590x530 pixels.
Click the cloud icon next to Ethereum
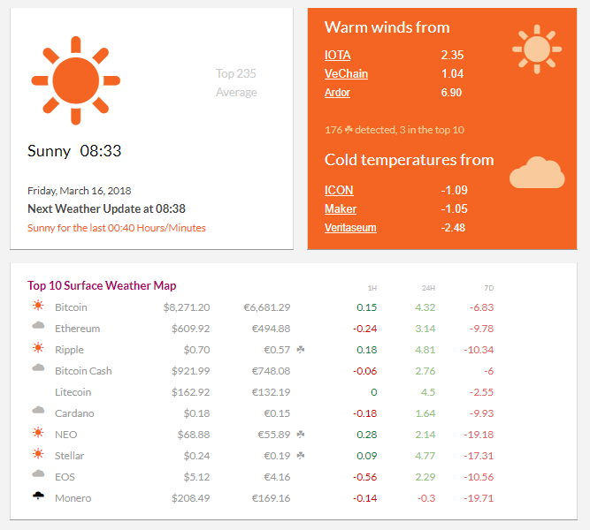pos(38,326)
